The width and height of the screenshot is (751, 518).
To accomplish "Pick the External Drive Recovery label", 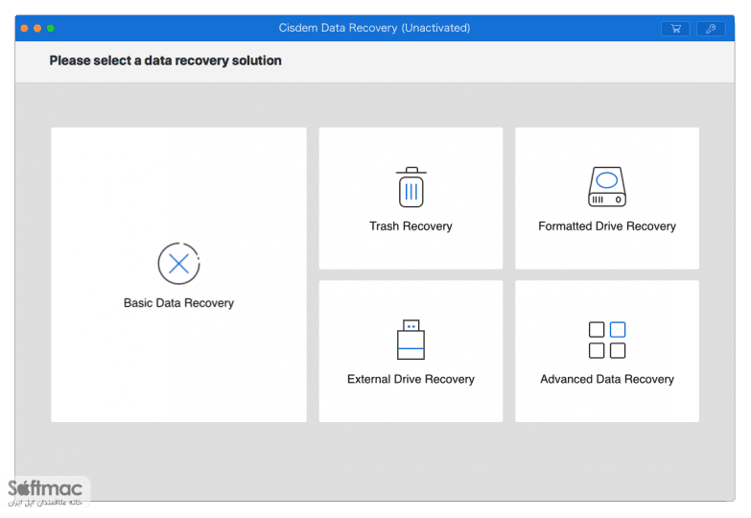I will 411,379.
